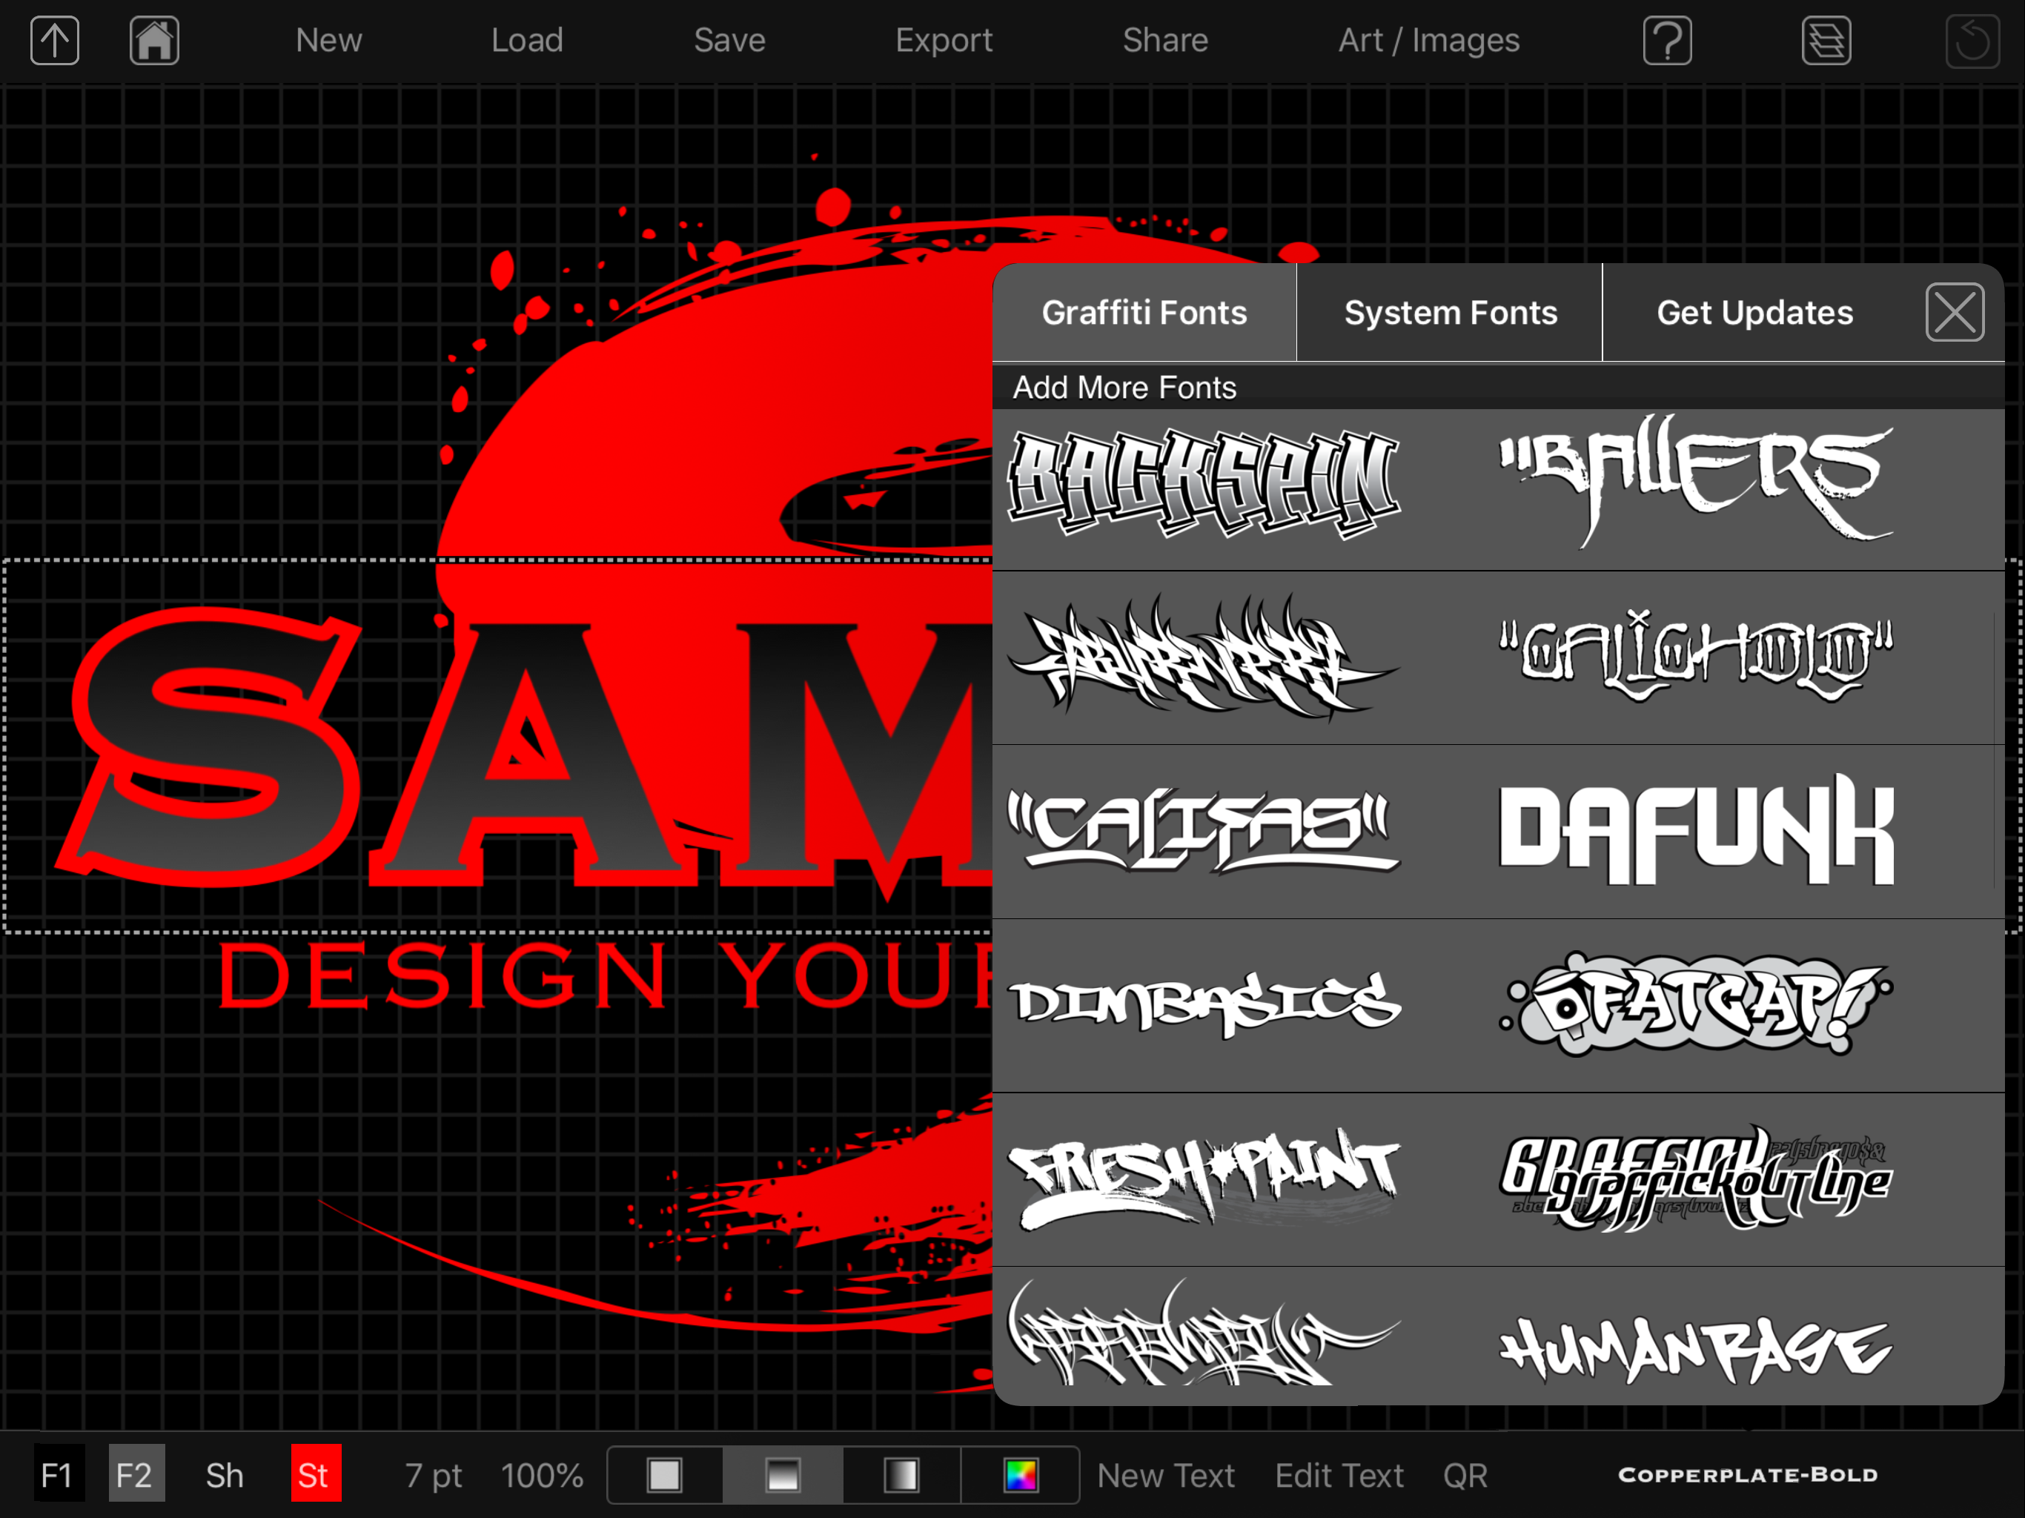Open Art / Images menu

point(1429,40)
